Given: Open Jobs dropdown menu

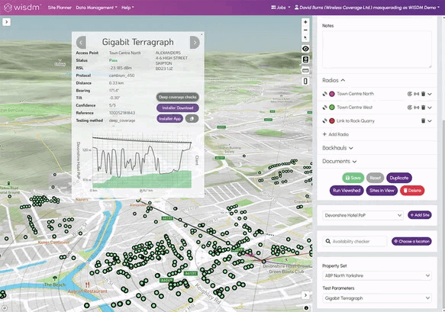Looking at the screenshot, I should tap(281, 8).
